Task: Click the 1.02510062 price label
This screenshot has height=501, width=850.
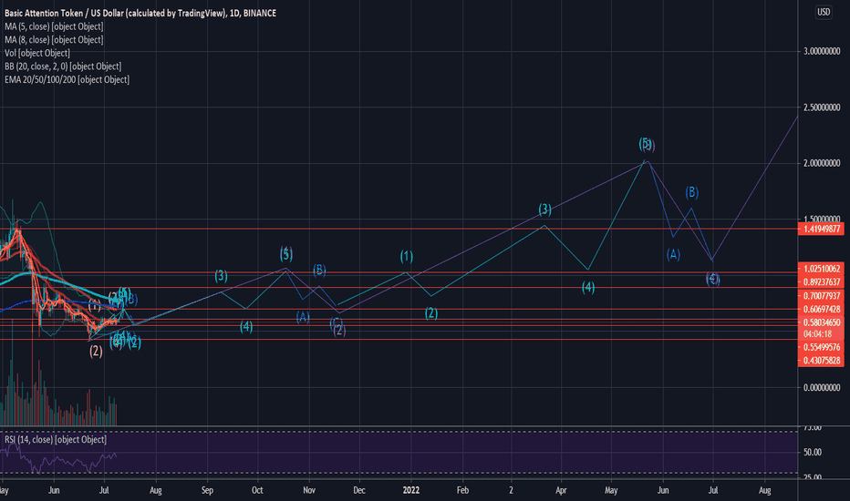Action: (821, 269)
